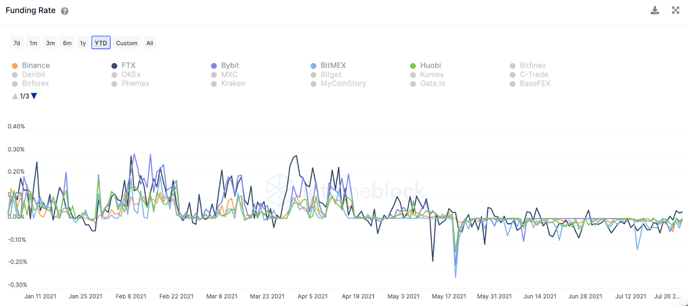Expand the chart to fullscreen

(x=675, y=10)
